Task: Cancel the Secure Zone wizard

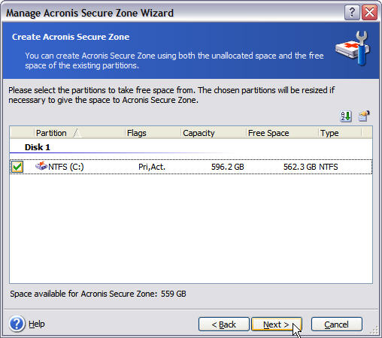Action: pos(337,324)
